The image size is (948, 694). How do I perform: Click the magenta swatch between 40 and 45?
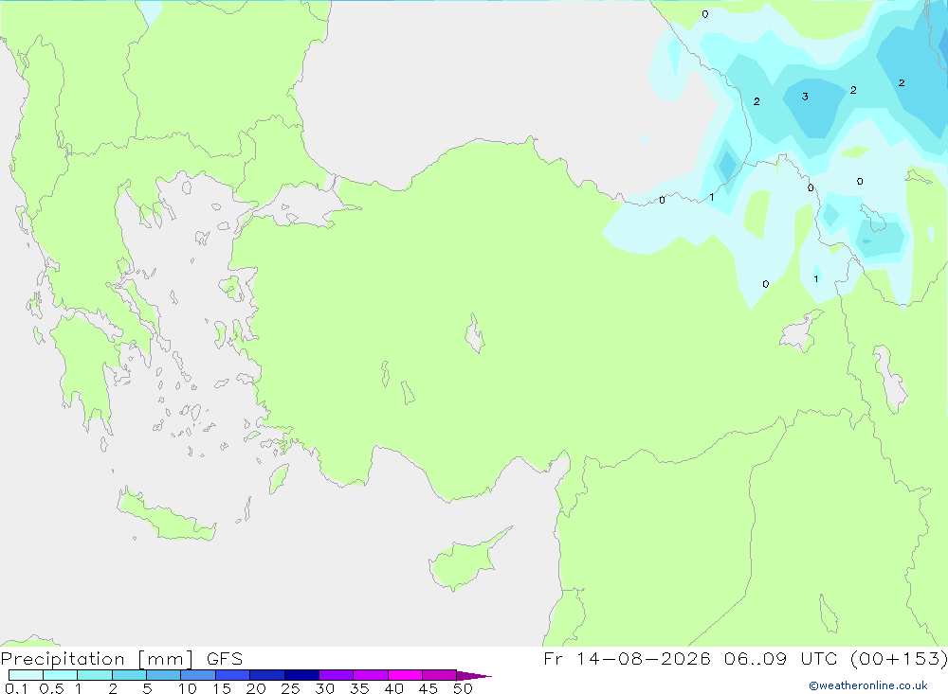(x=405, y=675)
